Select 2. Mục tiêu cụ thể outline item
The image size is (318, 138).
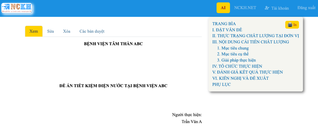(x=233, y=54)
